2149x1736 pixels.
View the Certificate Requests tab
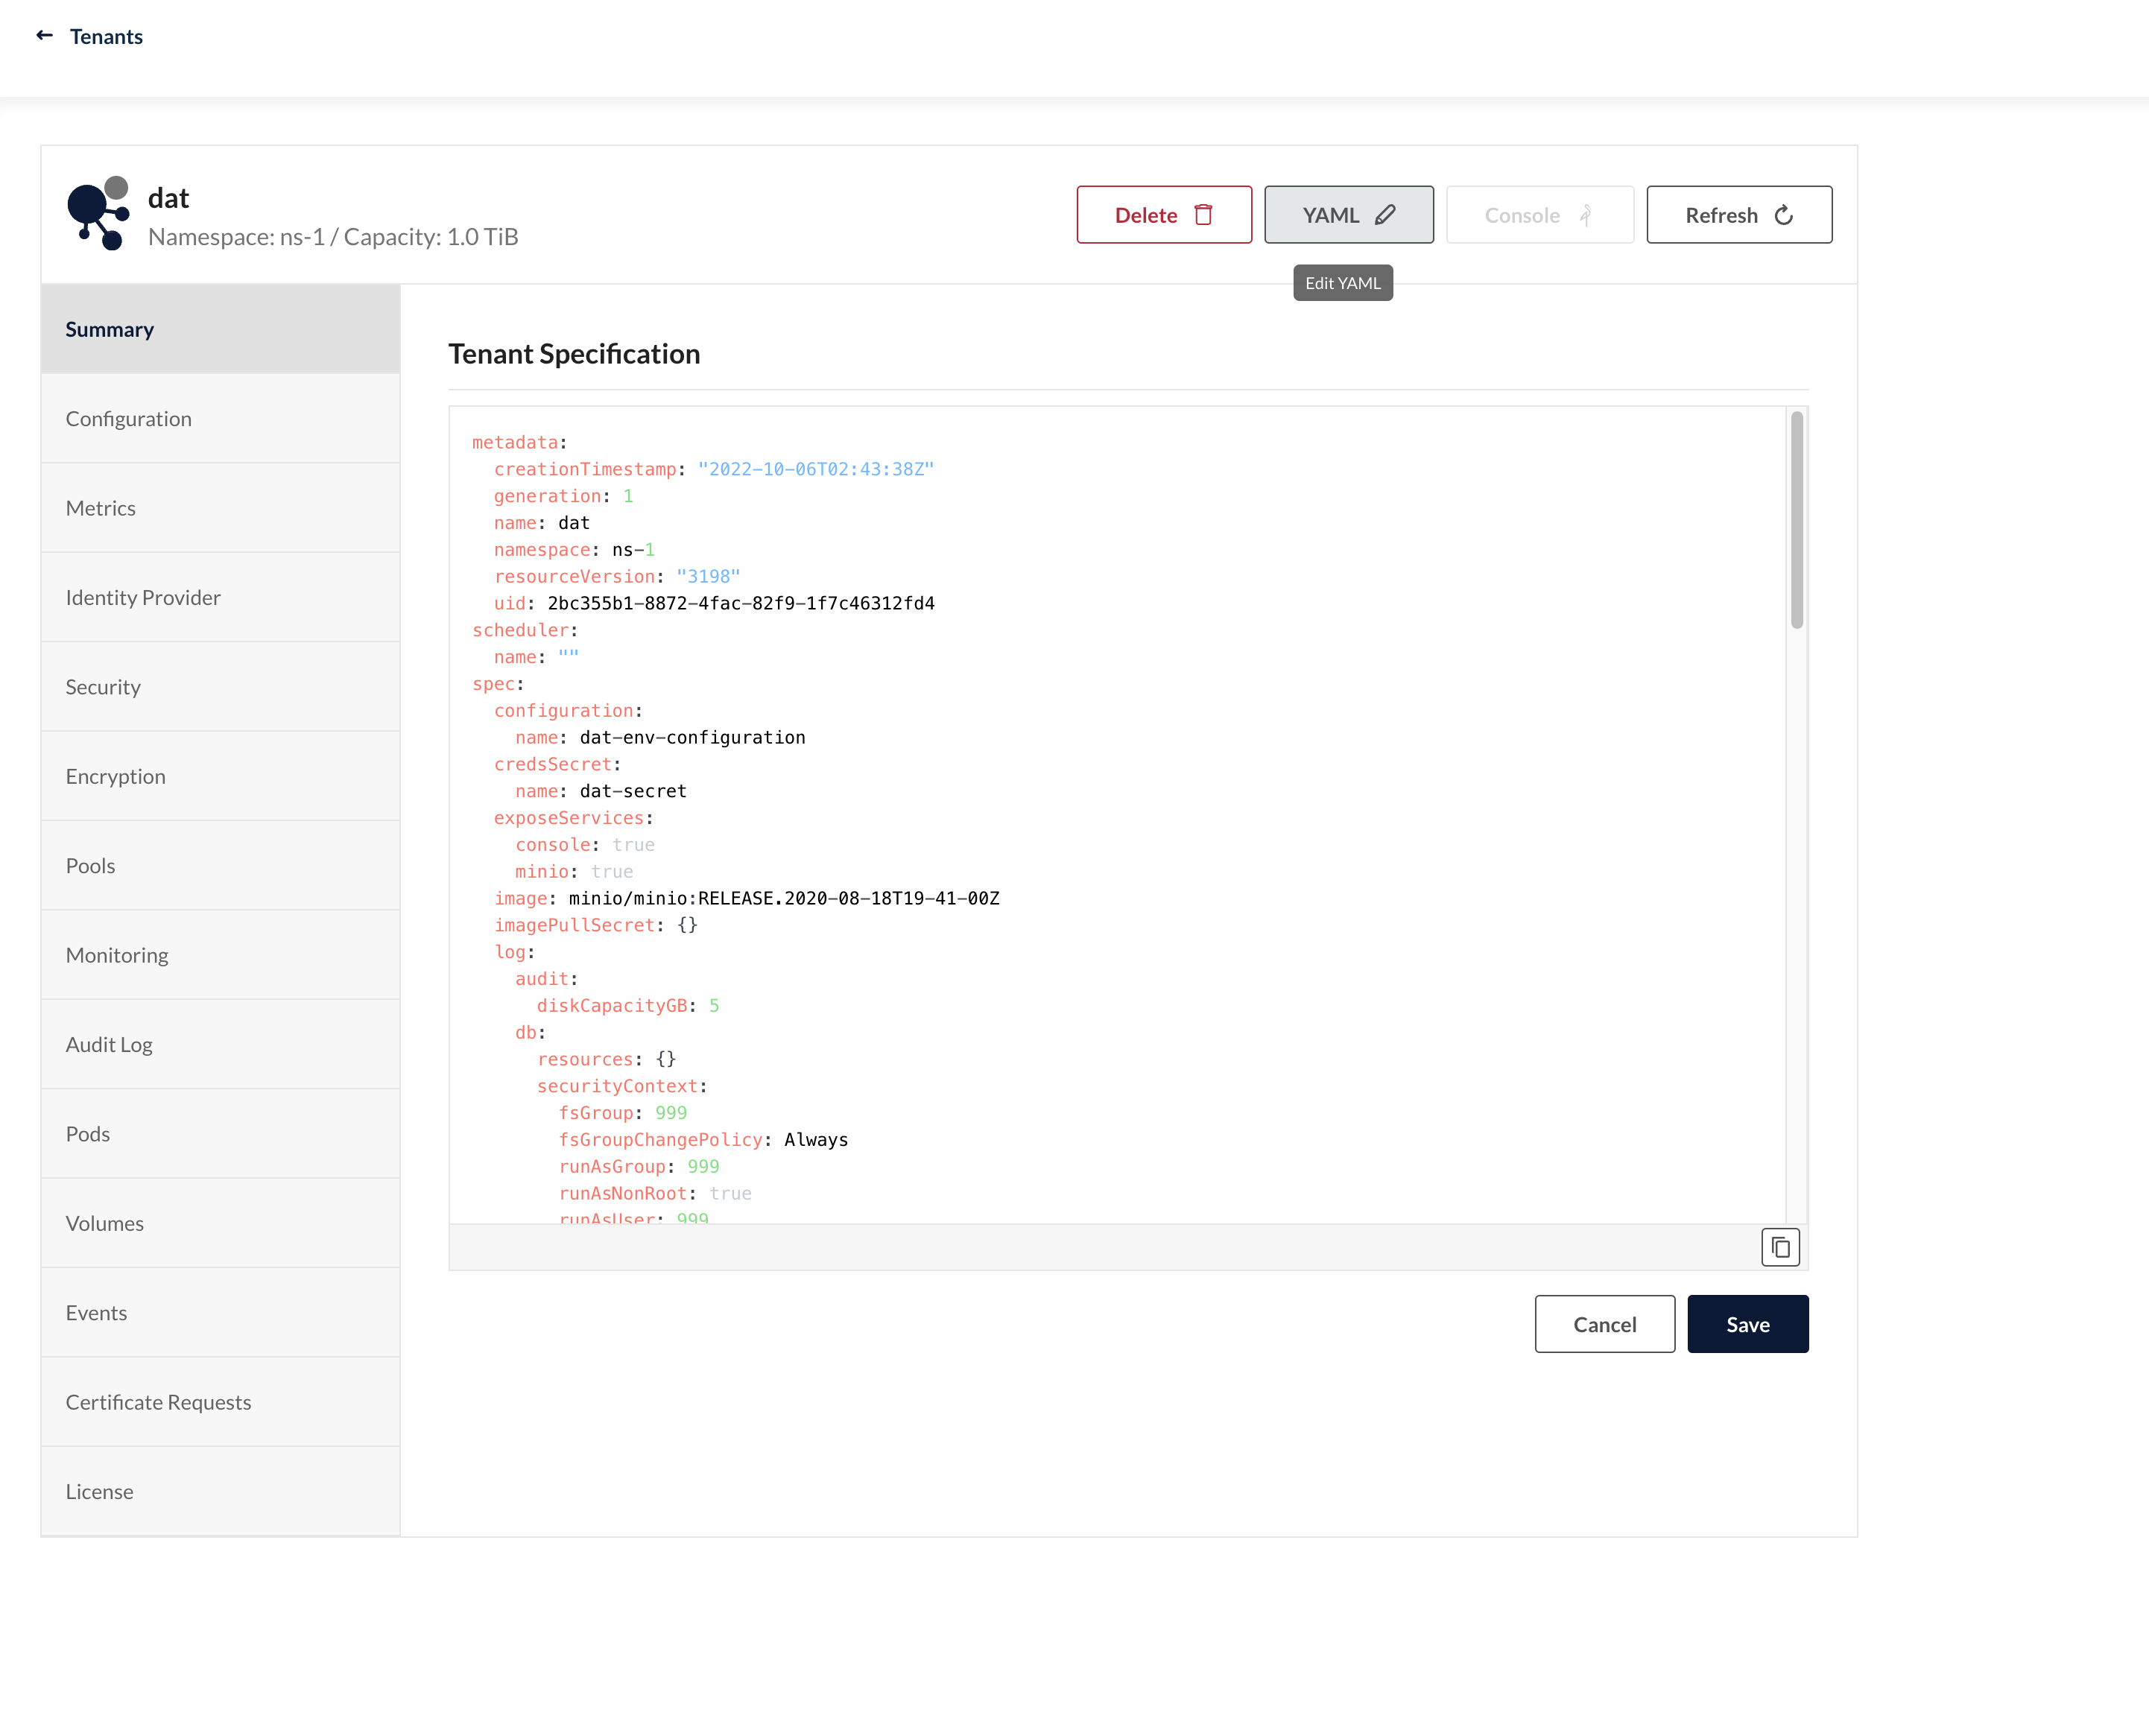click(x=159, y=1402)
